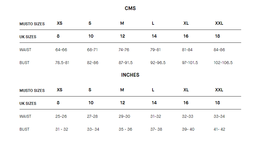Select the MUSTO SIZES label in CMS table
The image size is (259, 141).
(32, 24)
